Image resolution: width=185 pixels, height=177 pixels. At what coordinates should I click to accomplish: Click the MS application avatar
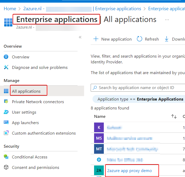(99, 138)
